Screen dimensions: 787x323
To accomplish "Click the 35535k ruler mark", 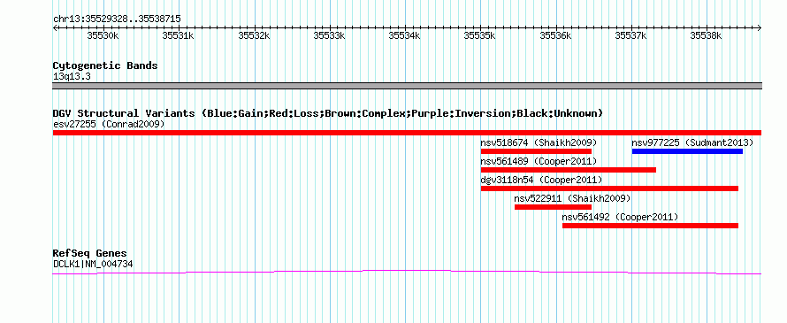I will 480,35.
